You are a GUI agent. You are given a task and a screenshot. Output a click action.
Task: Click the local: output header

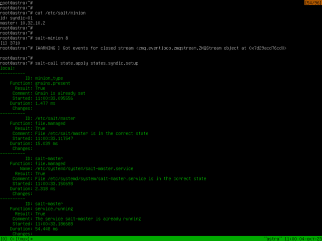click(x=8, y=68)
